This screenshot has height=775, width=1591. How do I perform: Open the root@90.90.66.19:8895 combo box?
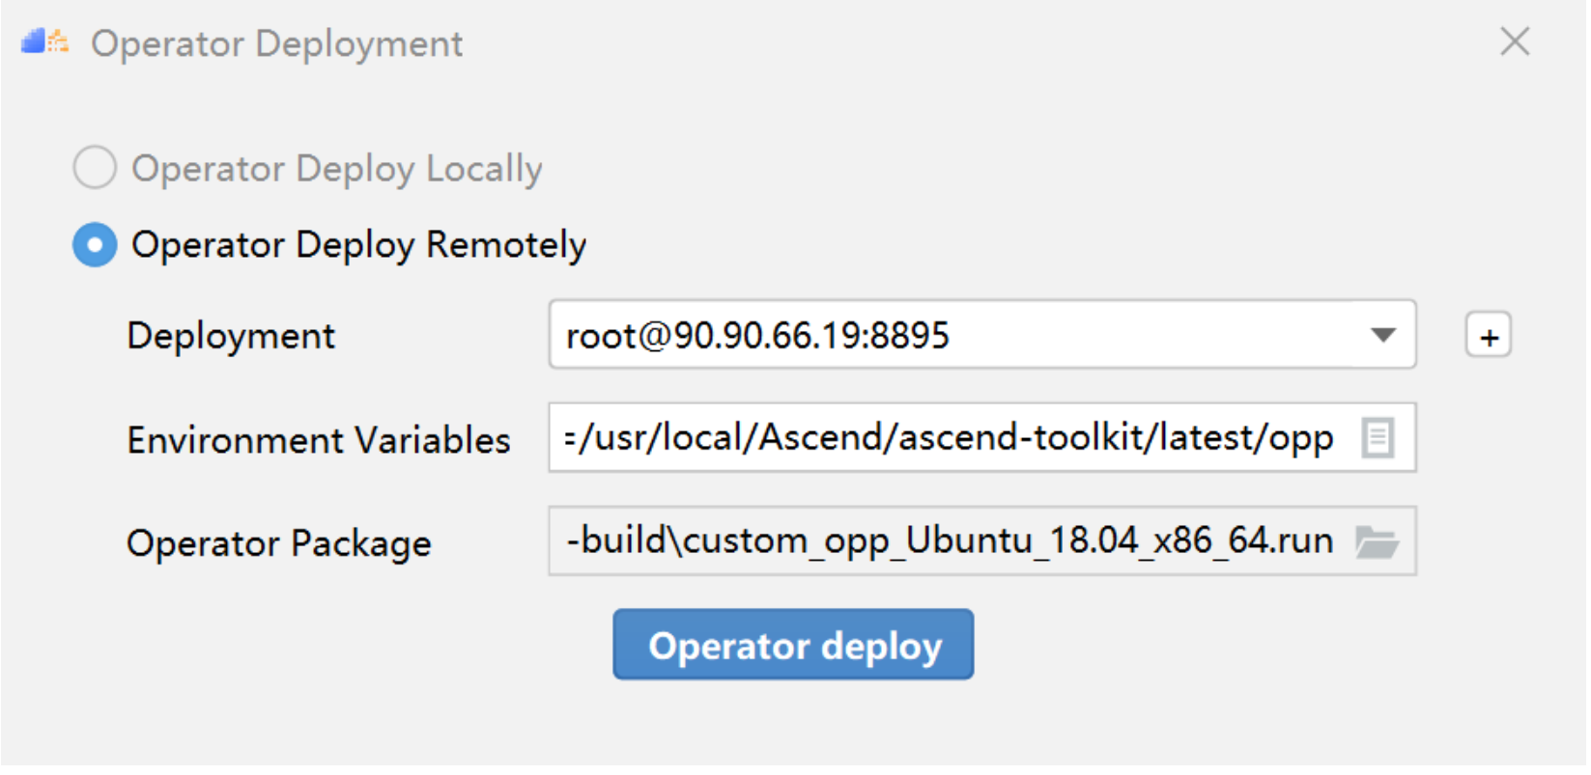click(981, 335)
